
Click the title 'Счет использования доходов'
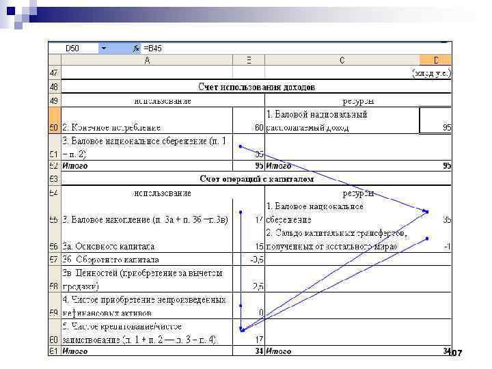pos(256,87)
